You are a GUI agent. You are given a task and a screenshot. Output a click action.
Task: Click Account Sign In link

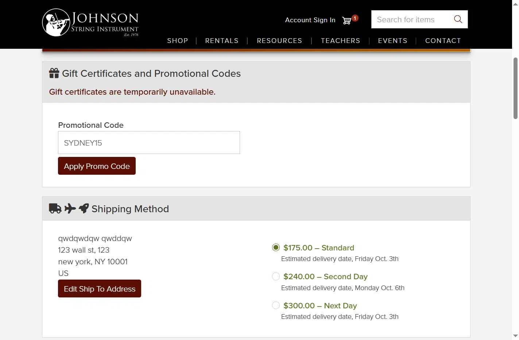[x=310, y=20]
